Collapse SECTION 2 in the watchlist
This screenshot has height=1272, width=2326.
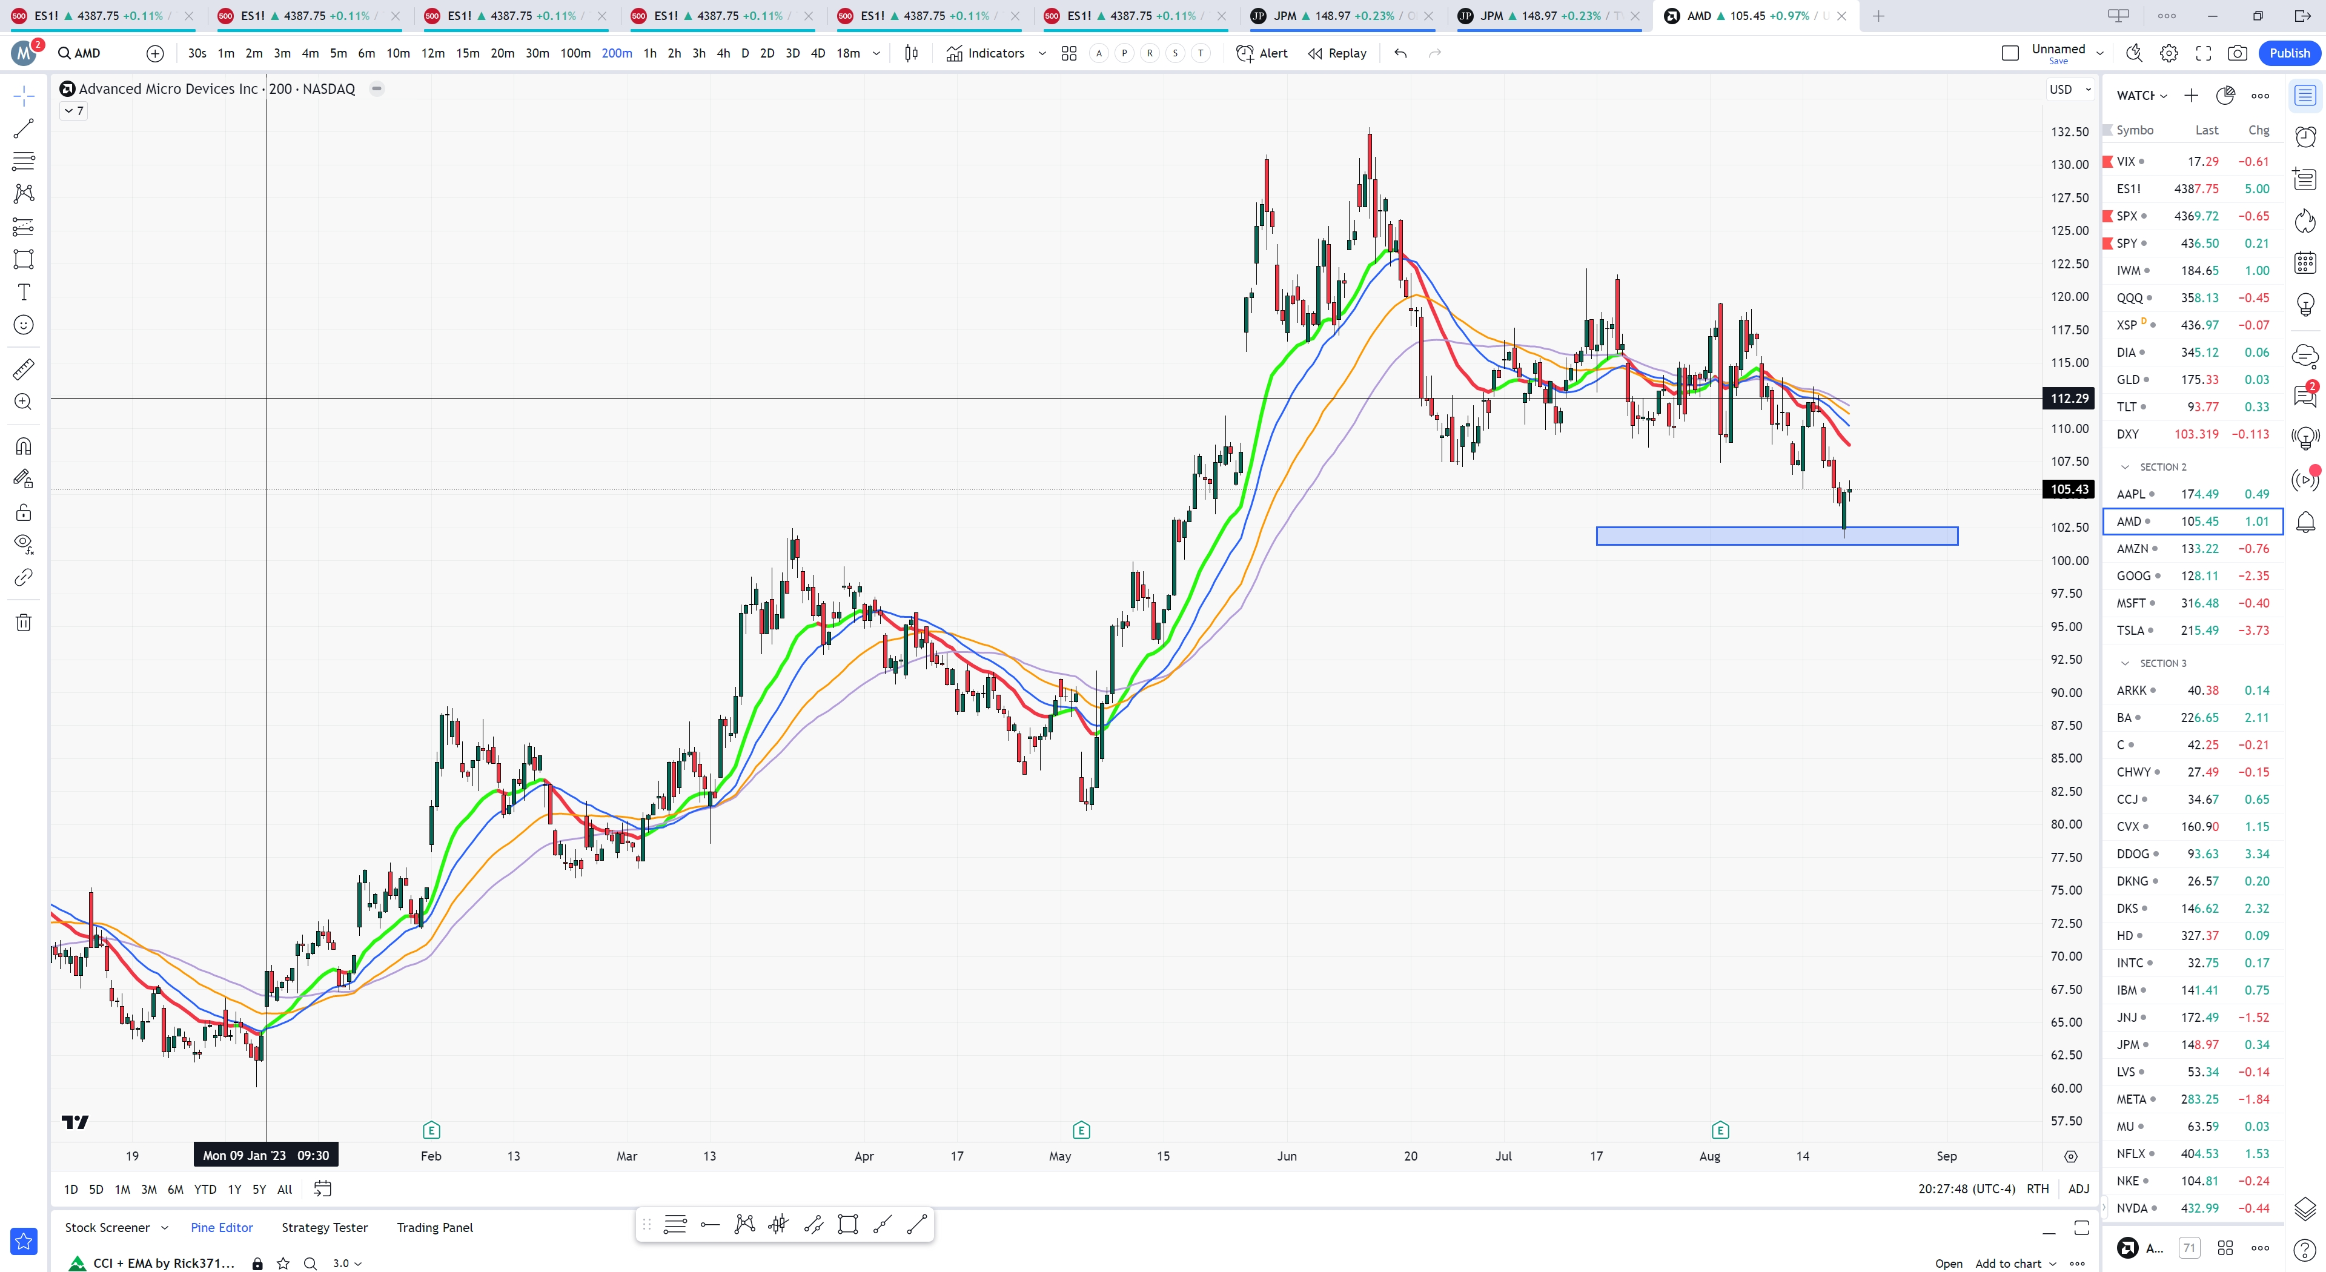click(x=2125, y=467)
